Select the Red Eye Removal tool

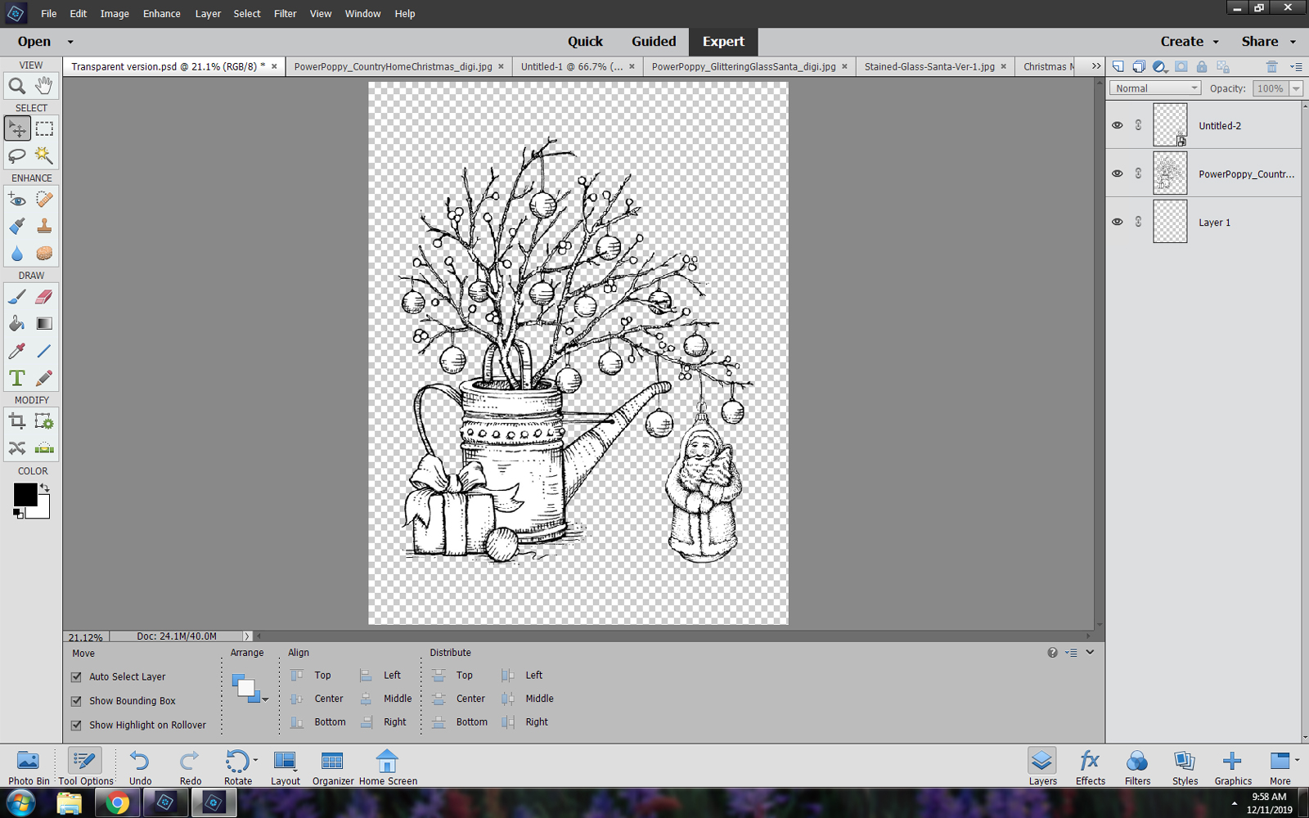[x=17, y=199]
